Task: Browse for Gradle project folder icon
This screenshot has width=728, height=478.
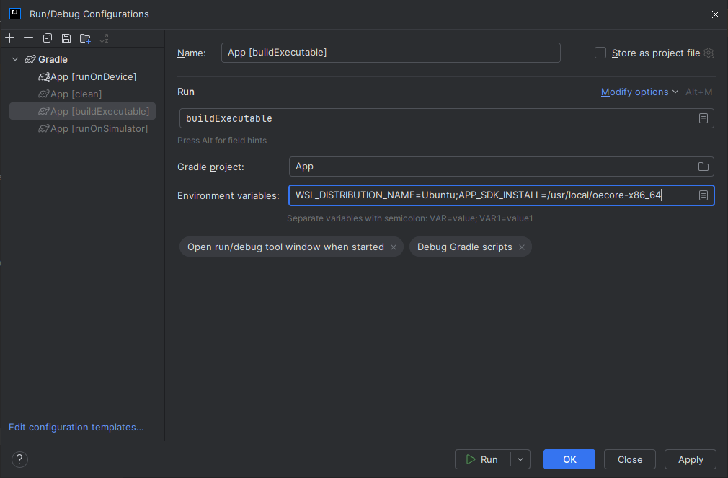Action: pos(703,167)
